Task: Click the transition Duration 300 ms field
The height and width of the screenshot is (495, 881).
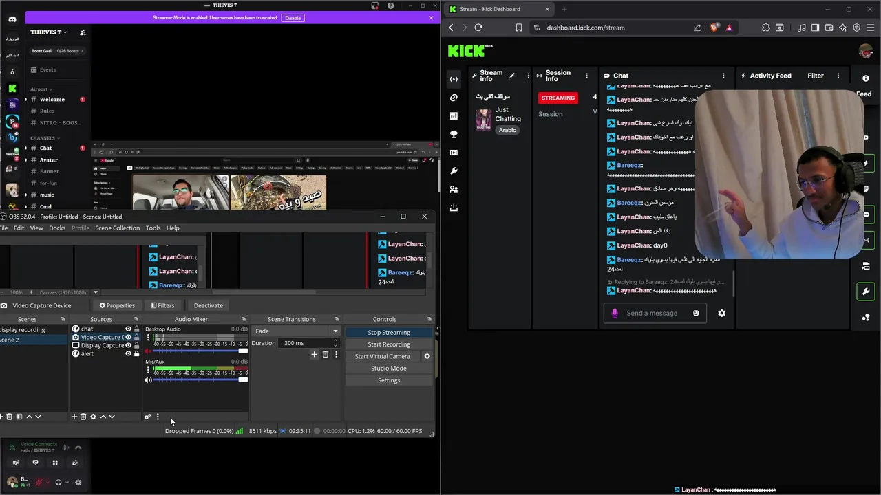Action: tap(310, 343)
